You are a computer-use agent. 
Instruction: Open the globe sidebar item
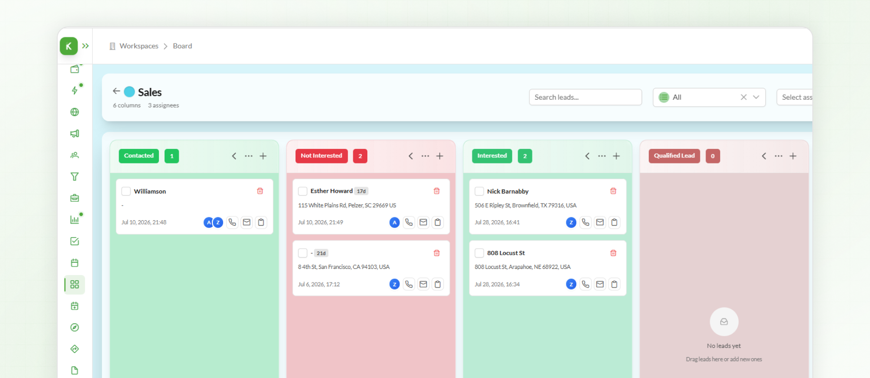(75, 112)
